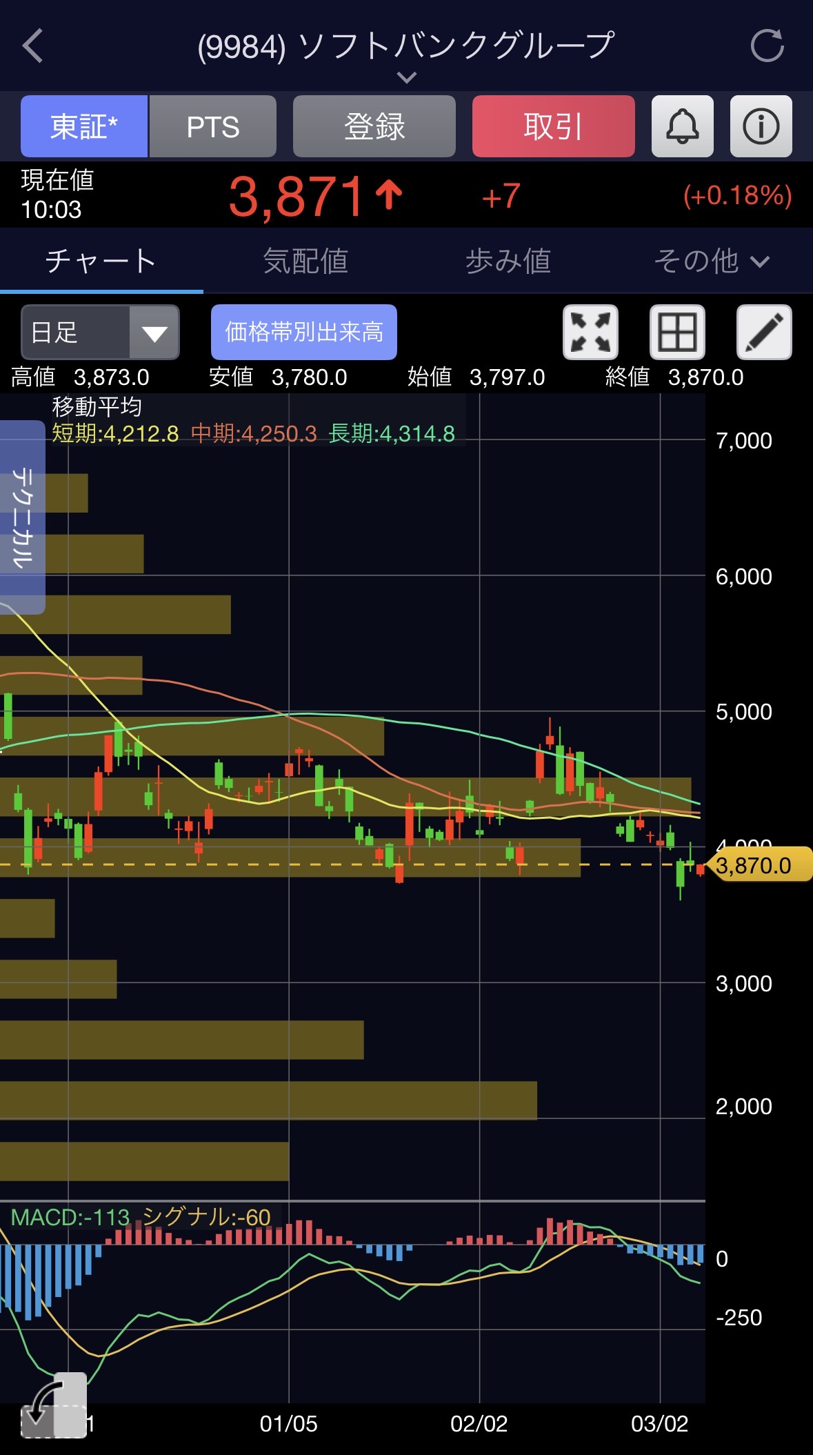813x1455 pixels.
Task: Open the テクニカル side panel
Action: 22,517
